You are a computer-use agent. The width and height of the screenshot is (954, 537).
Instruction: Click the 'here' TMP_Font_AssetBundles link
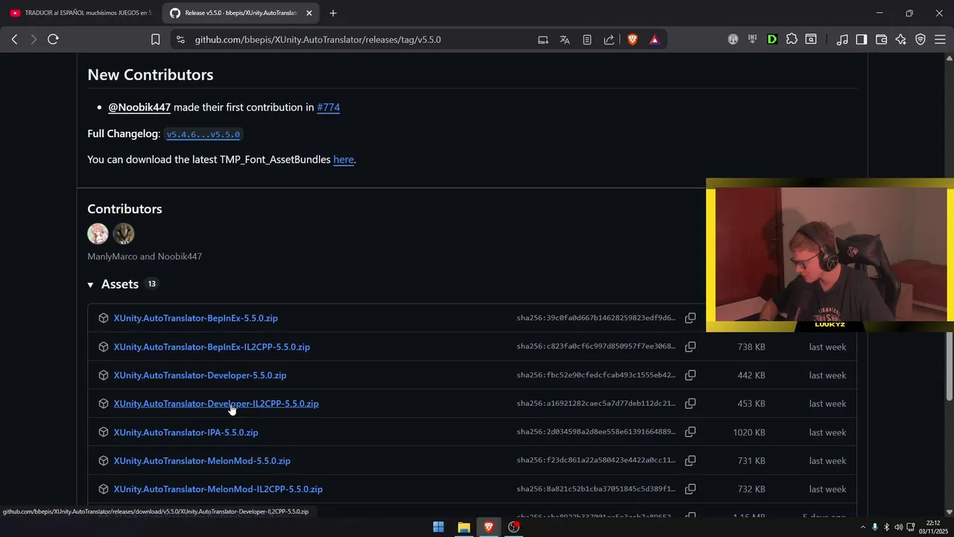(x=344, y=160)
